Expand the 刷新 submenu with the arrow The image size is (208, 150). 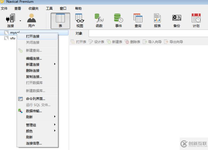(55, 117)
